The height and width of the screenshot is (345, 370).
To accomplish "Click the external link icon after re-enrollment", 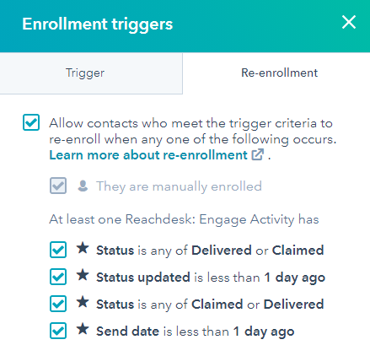I will pyautogui.click(x=258, y=154).
